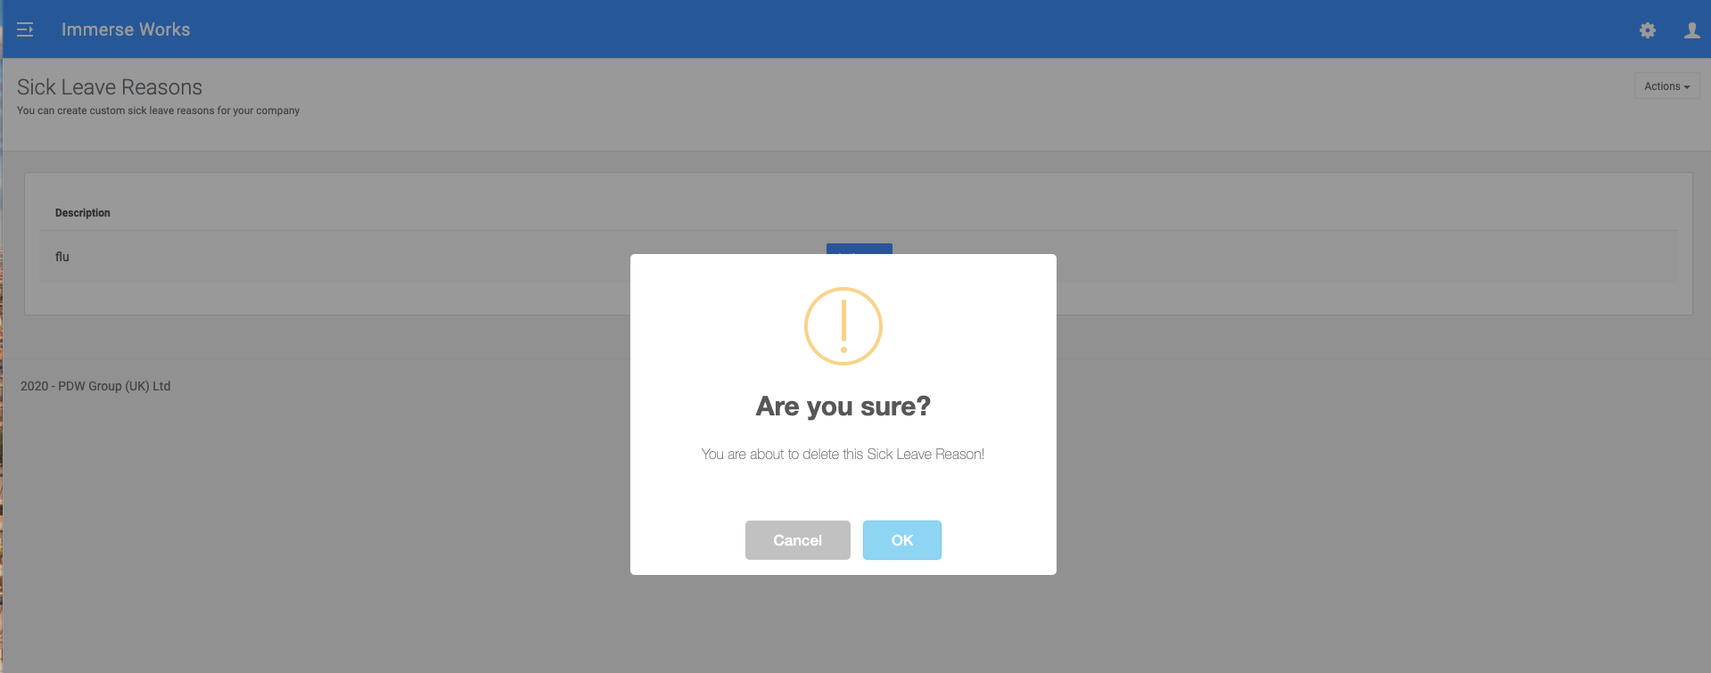Viewport: 1711px width, 673px height.
Task: Click the Immerse Works brand title
Action: (126, 29)
